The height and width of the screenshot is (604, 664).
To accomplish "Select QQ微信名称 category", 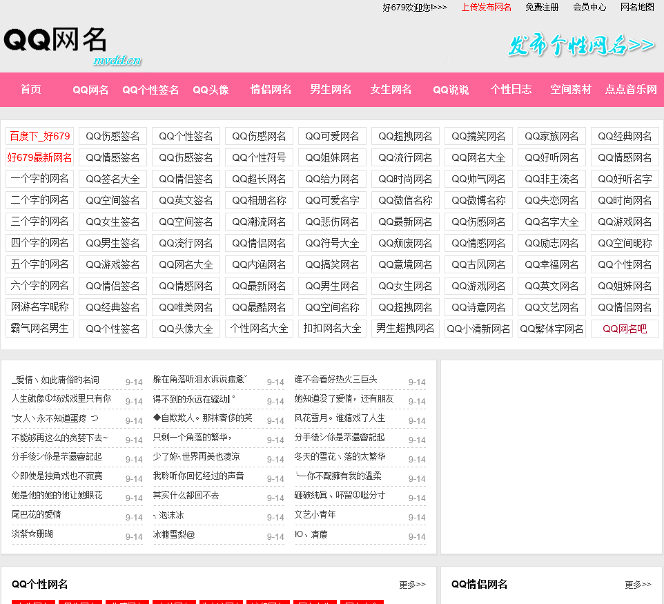I will click(406, 200).
